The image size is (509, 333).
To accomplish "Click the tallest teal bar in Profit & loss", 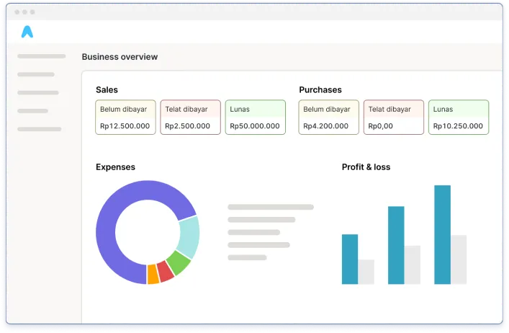I will pos(442,234).
